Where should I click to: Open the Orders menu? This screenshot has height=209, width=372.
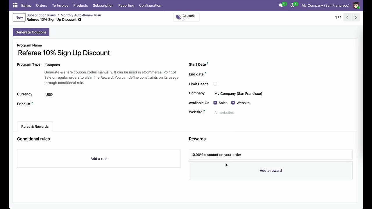pos(42,6)
